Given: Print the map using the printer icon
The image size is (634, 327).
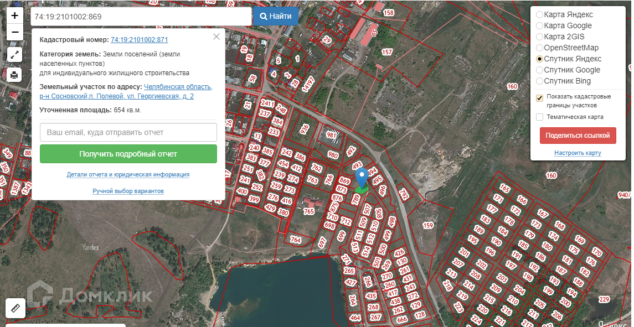Looking at the screenshot, I should coord(14,75).
